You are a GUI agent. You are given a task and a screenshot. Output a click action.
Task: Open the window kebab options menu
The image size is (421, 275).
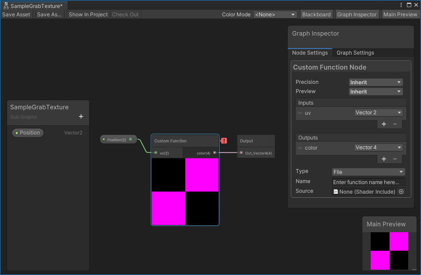401,5
